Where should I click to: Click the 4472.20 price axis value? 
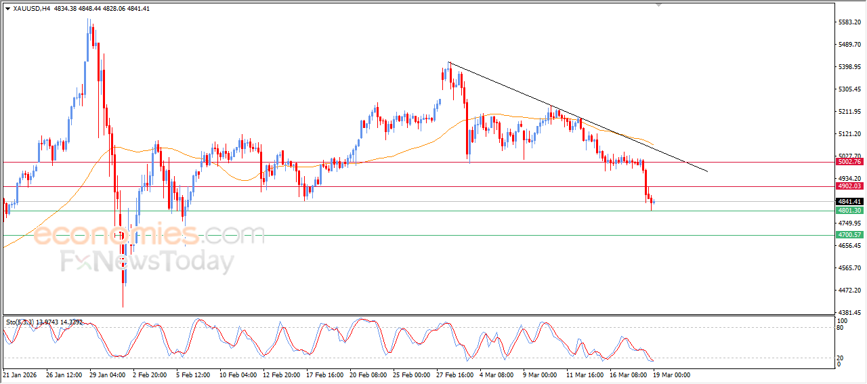[849, 291]
